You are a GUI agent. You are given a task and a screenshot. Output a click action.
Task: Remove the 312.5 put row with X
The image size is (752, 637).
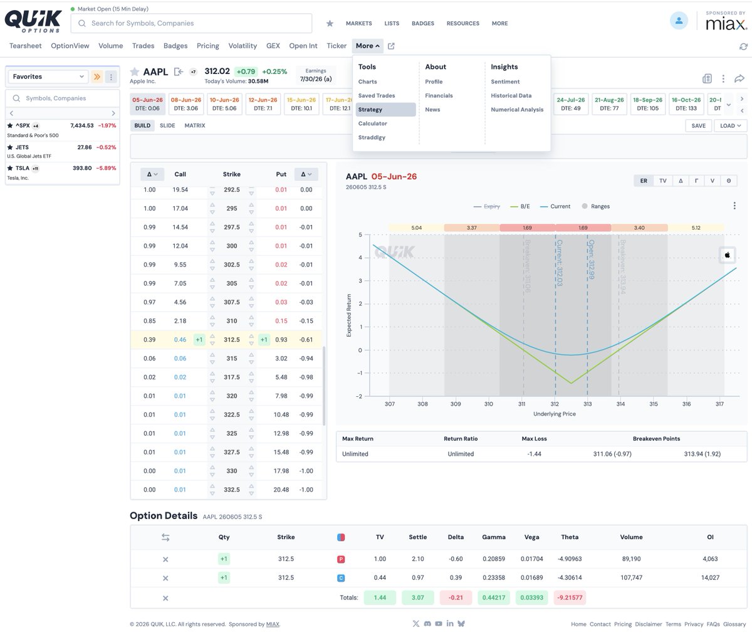[165, 559]
